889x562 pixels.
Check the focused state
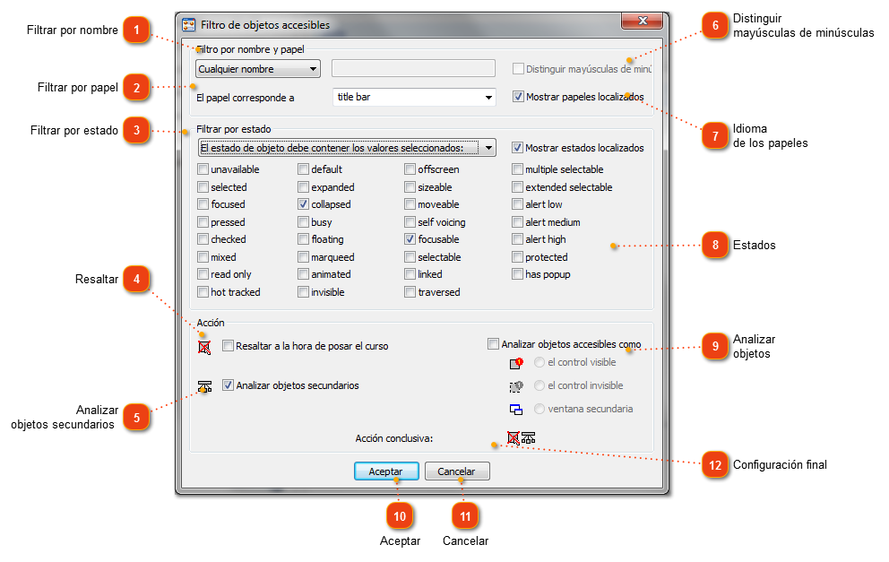pos(203,203)
